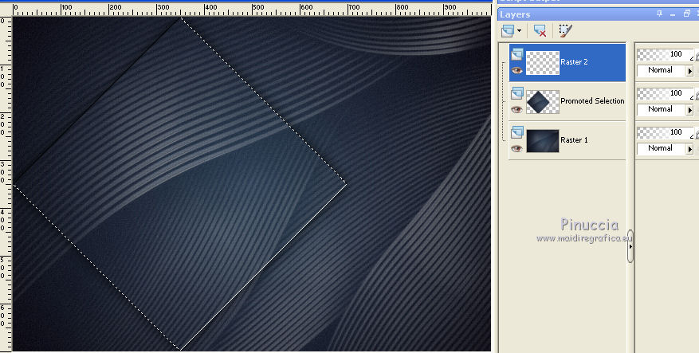Click the Delete Layer icon
This screenshot has width=699, height=353.
(540, 30)
